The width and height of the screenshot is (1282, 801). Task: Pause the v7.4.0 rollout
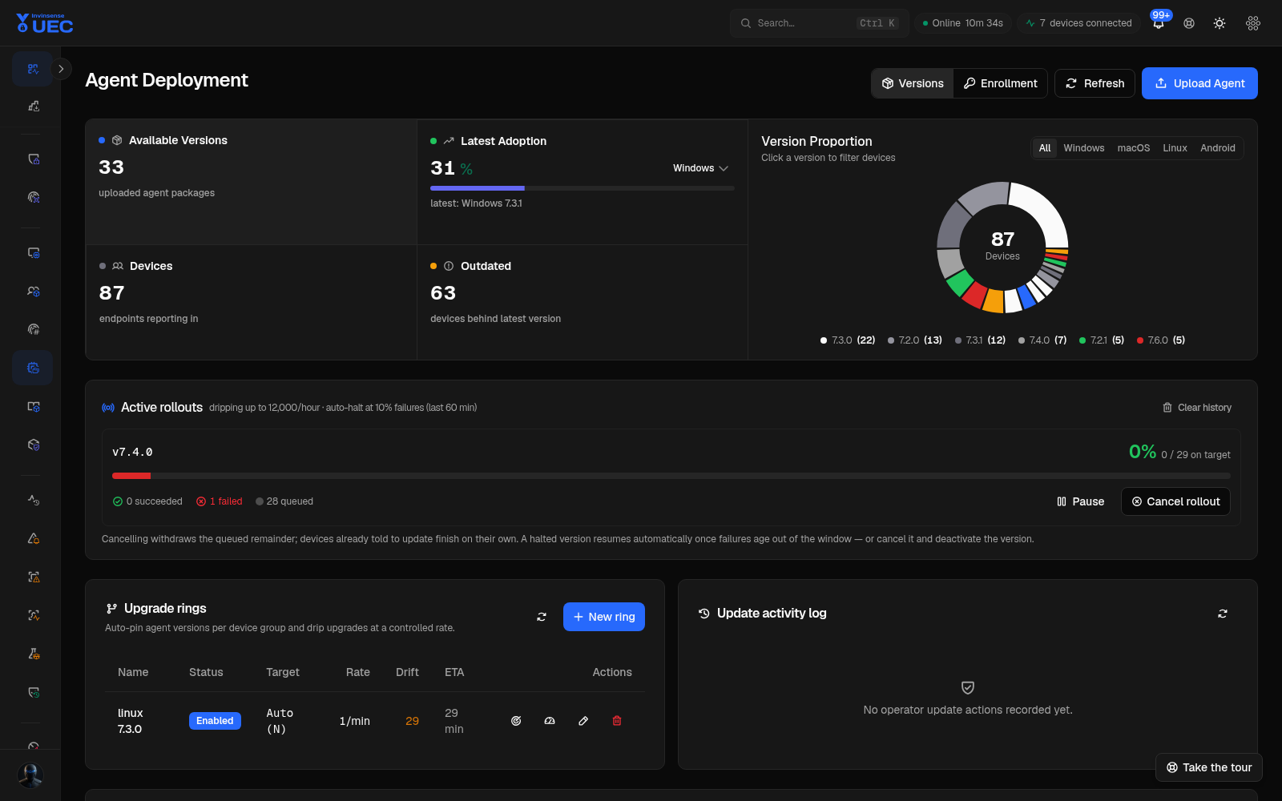[1080, 501]
